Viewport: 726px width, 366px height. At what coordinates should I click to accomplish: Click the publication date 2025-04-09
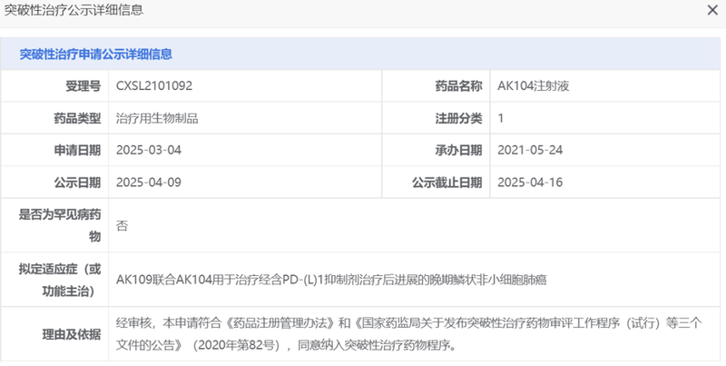[x=150, y=182]
